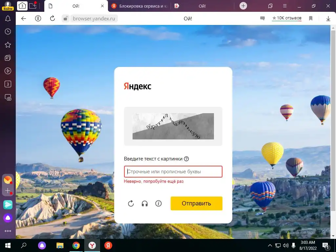336x252 pixels.
Task: Open the red Я taskbar icon
Action: 108,245
